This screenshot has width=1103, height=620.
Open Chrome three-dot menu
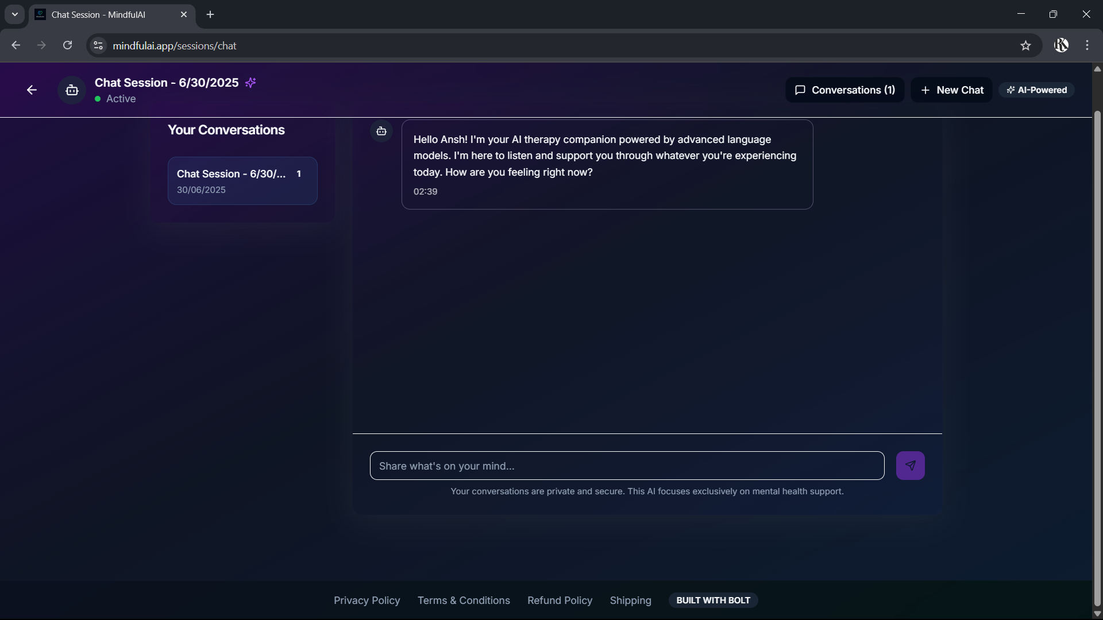pos(1087,45)
